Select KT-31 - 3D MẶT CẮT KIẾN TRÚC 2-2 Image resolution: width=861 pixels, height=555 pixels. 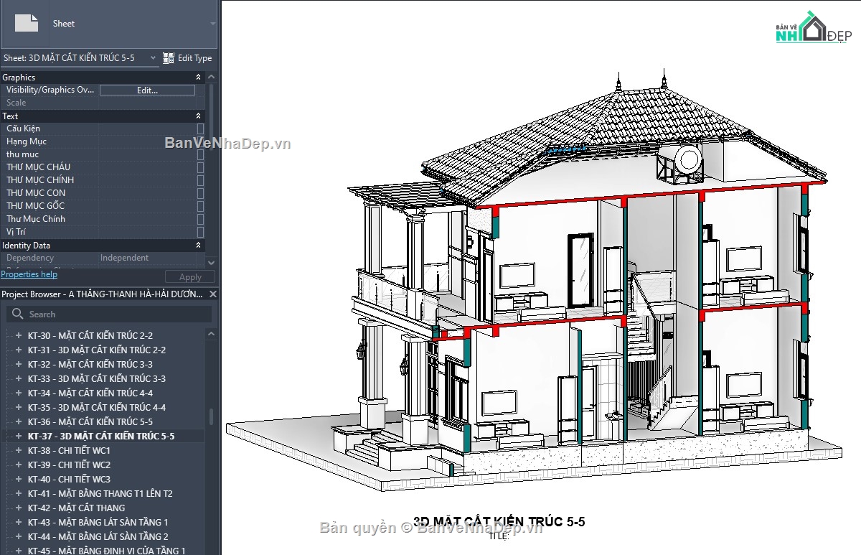click(x=97, y=350)
